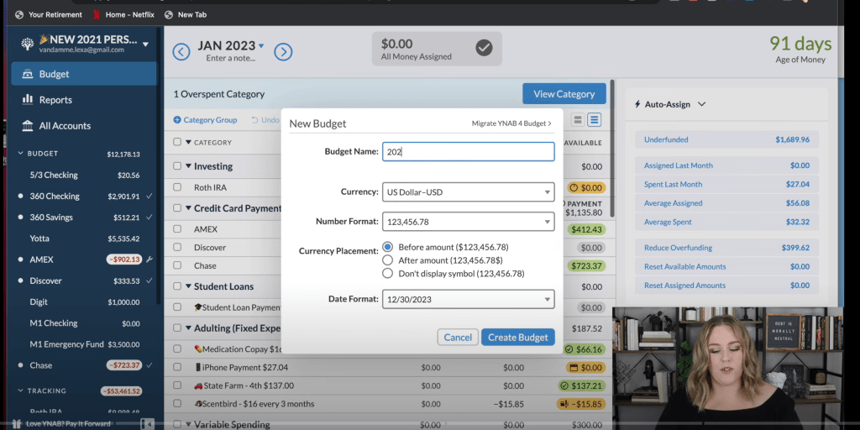Screen dimensions: 860x430
Task: Click the All Money Assigned checkmark icon
Action: coord(484,48)
